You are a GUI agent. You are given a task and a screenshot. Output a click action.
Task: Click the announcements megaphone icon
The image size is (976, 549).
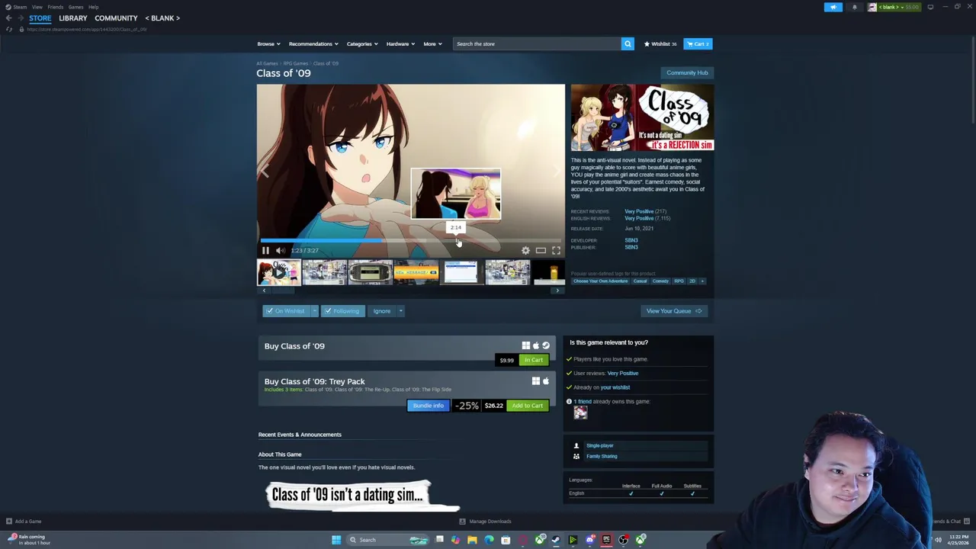tap(833, 7)
